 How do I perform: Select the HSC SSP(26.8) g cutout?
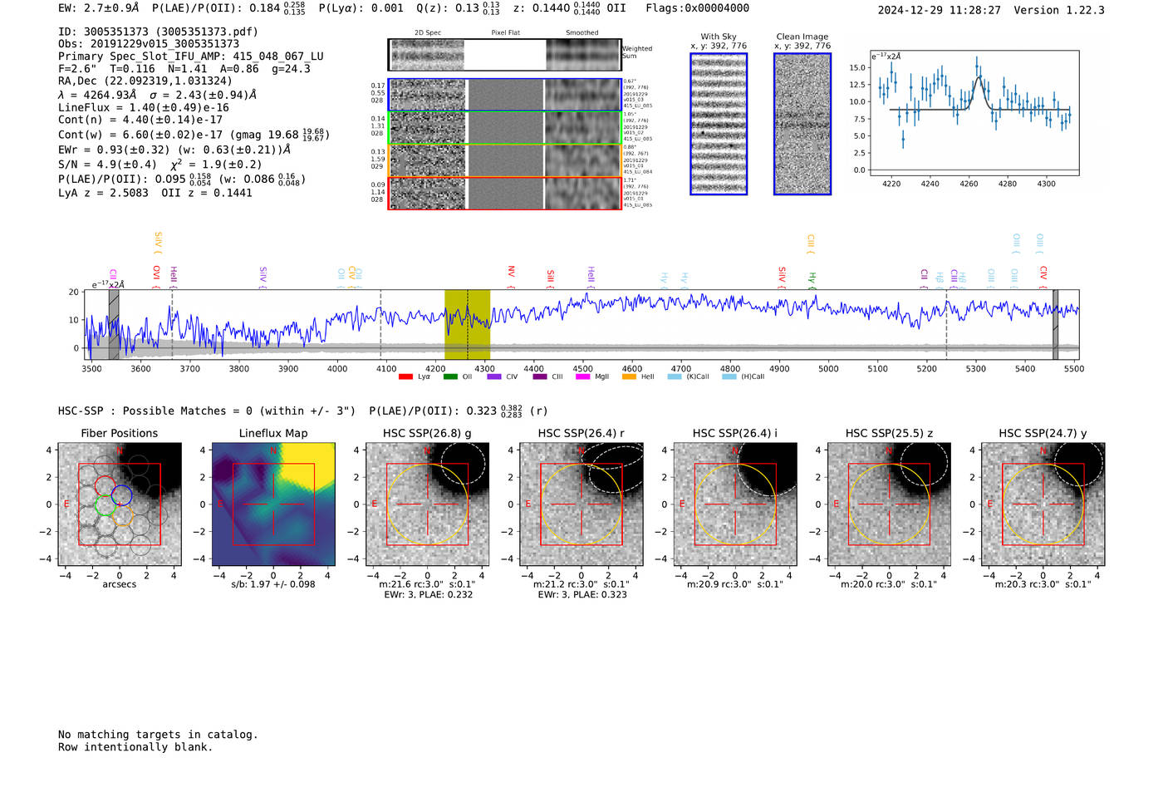pos(427,504)
